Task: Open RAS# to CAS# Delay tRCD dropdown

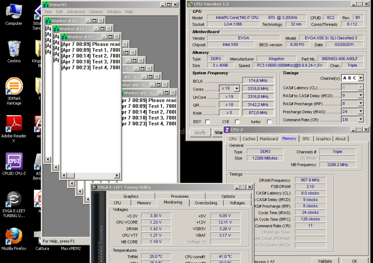Action: tap(361, 95)
